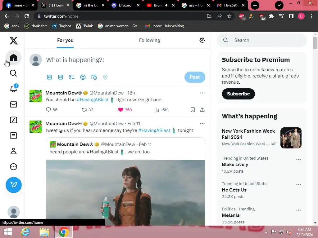Click muted volume tray icon

pos(288,232)
